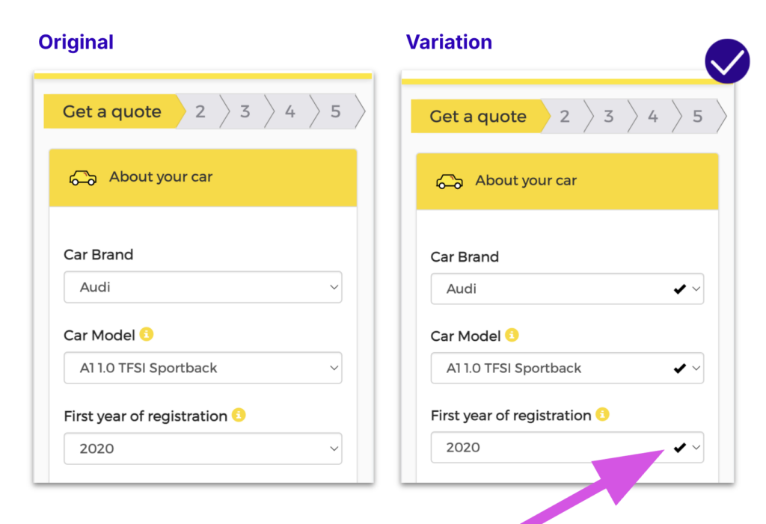The image size is (766, 524).
Task: Click the car icon in Variation panel header
Action: [x=449, y=181]
